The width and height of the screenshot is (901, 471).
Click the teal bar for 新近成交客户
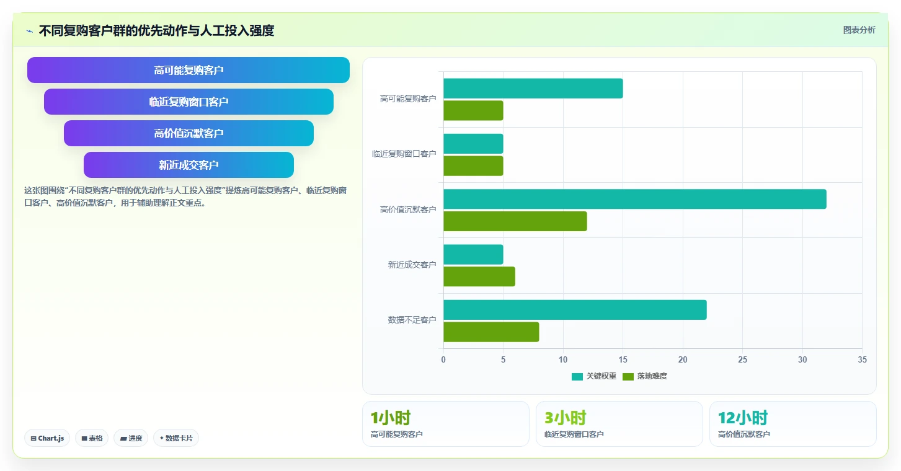(x=473, y=254)
